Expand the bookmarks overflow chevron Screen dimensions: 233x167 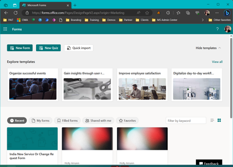click(203, 20)
